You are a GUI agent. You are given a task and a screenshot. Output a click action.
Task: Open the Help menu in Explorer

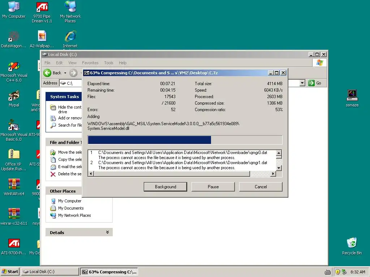pyautogui.click(x=123, y=63)
